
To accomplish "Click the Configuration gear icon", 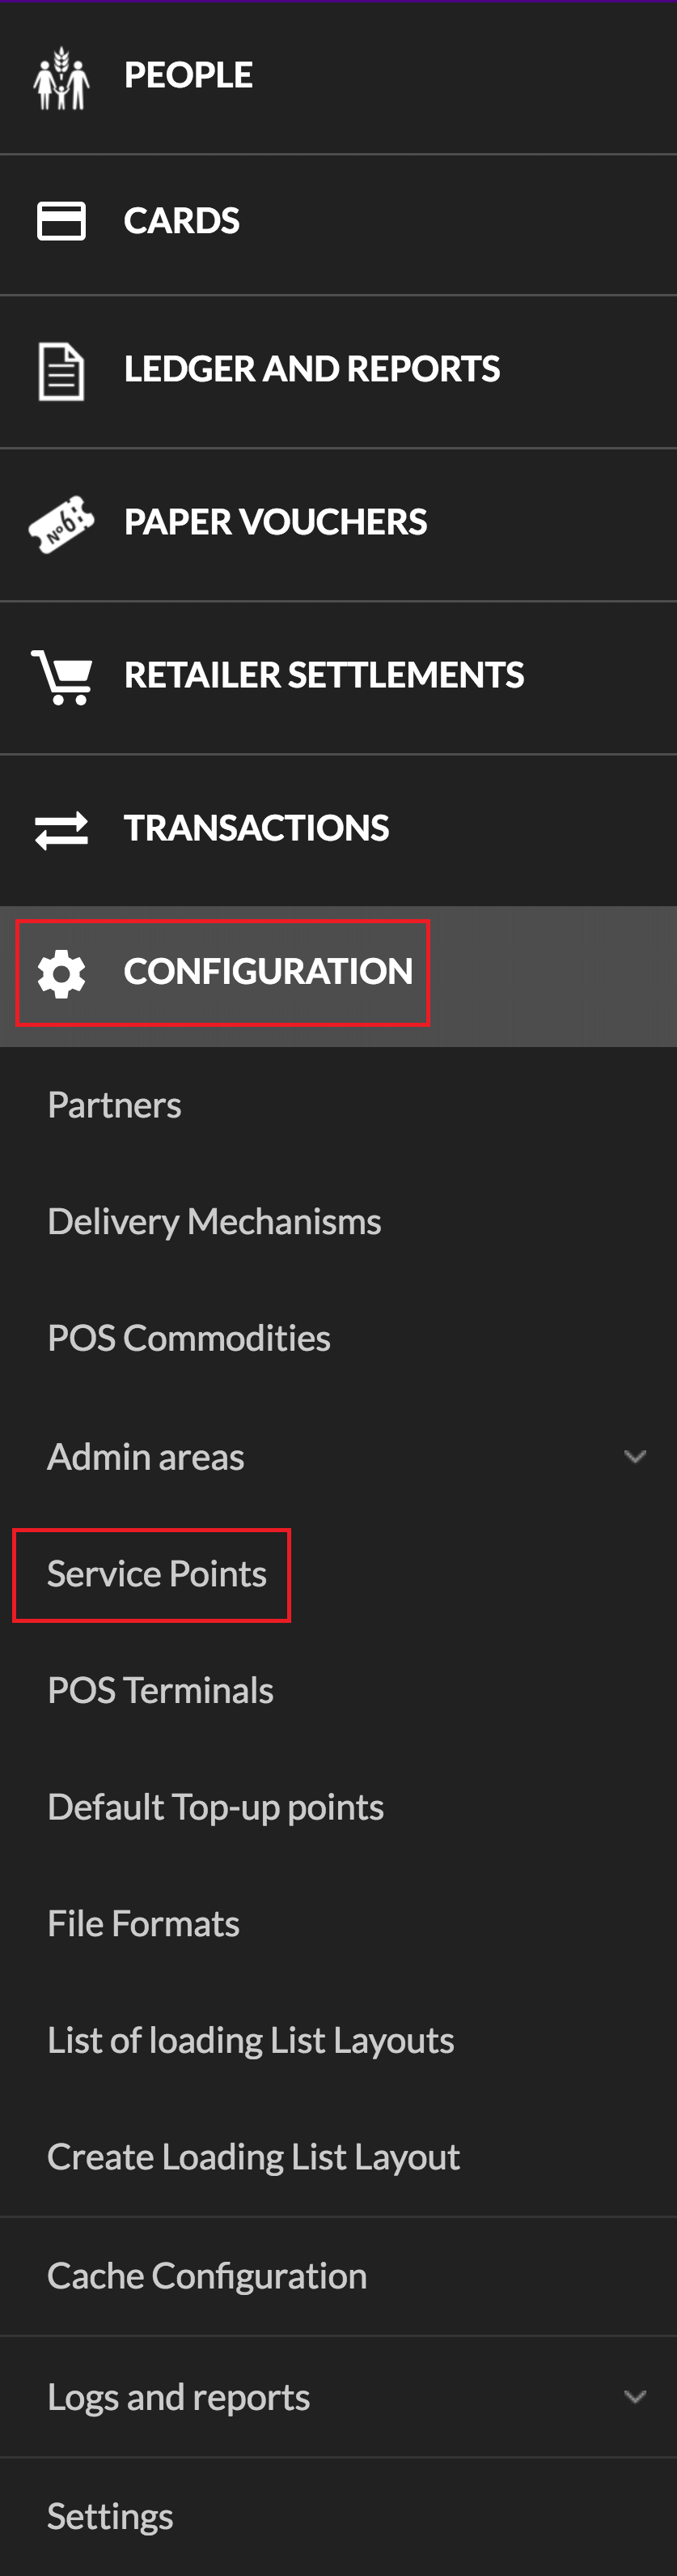I will (x=61, y=973).
